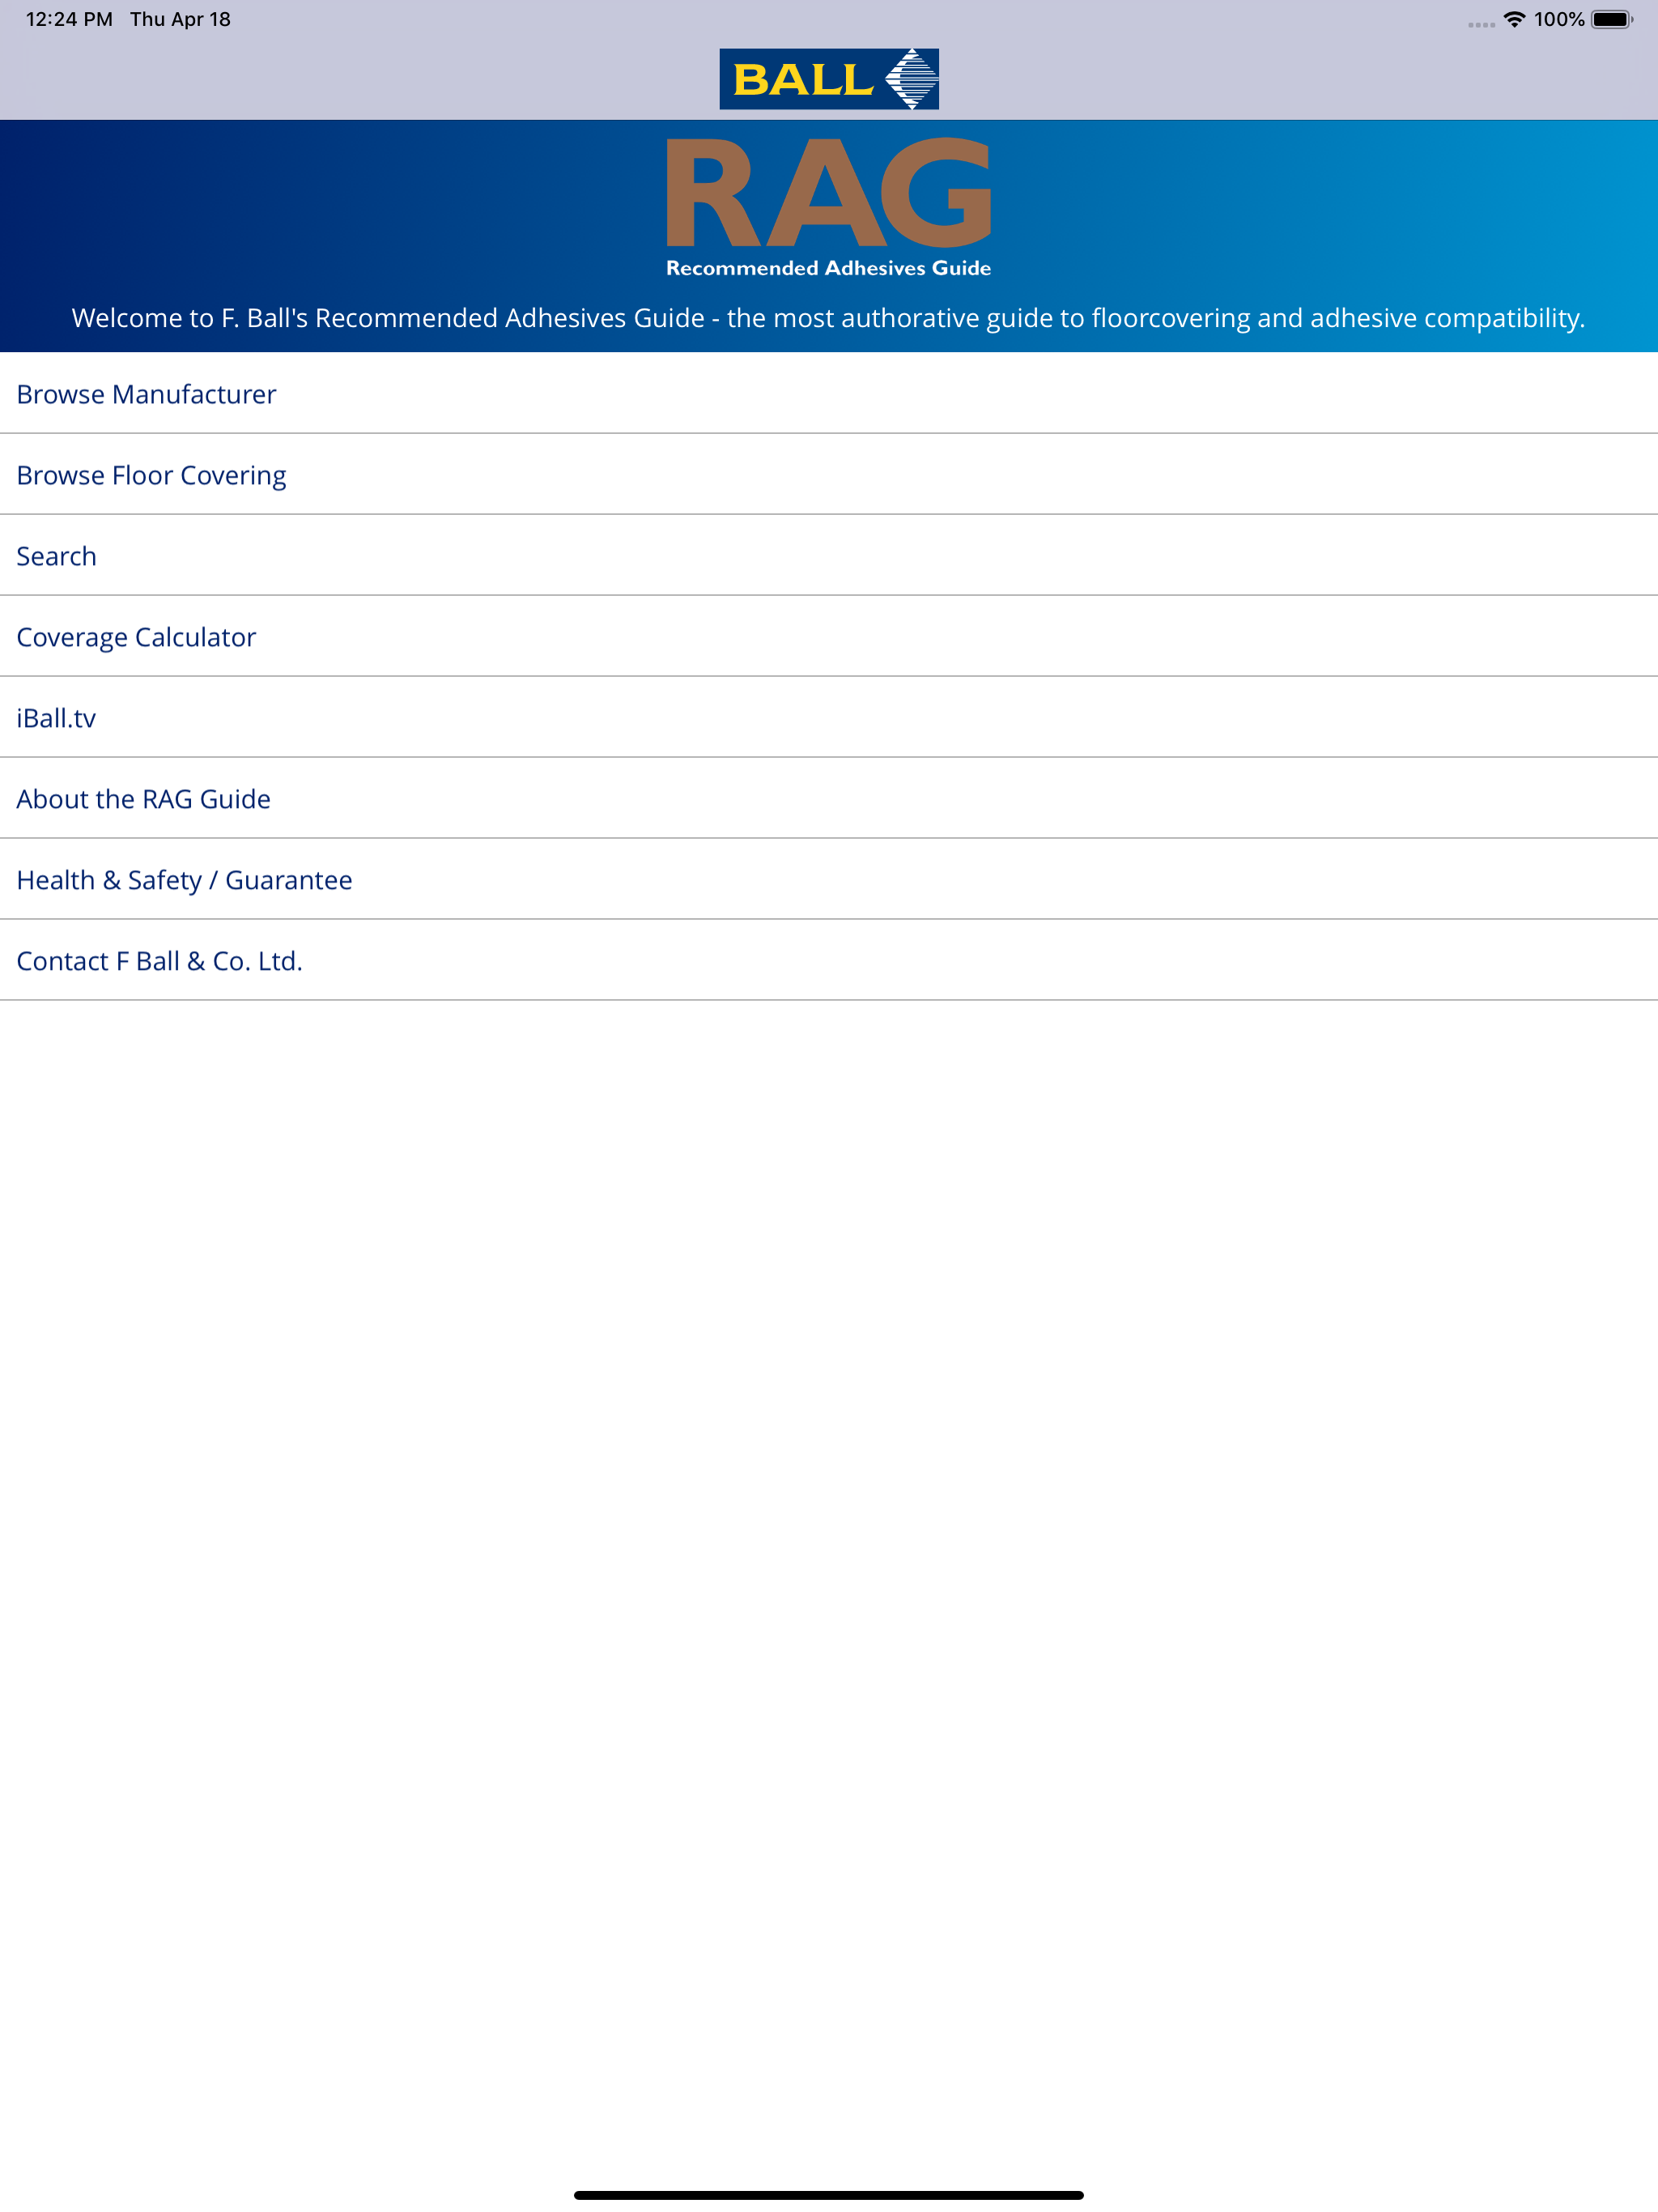The image size is (1658, 2212).
Task: Open Browse Floor Covering list
Action: (829, 474)
